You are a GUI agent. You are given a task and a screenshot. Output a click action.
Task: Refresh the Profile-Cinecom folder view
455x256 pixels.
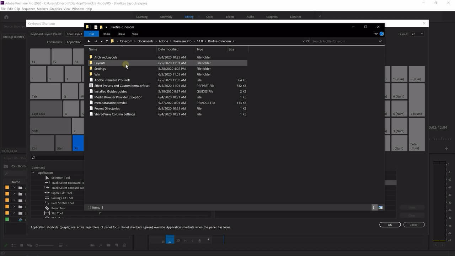point(307,41)
